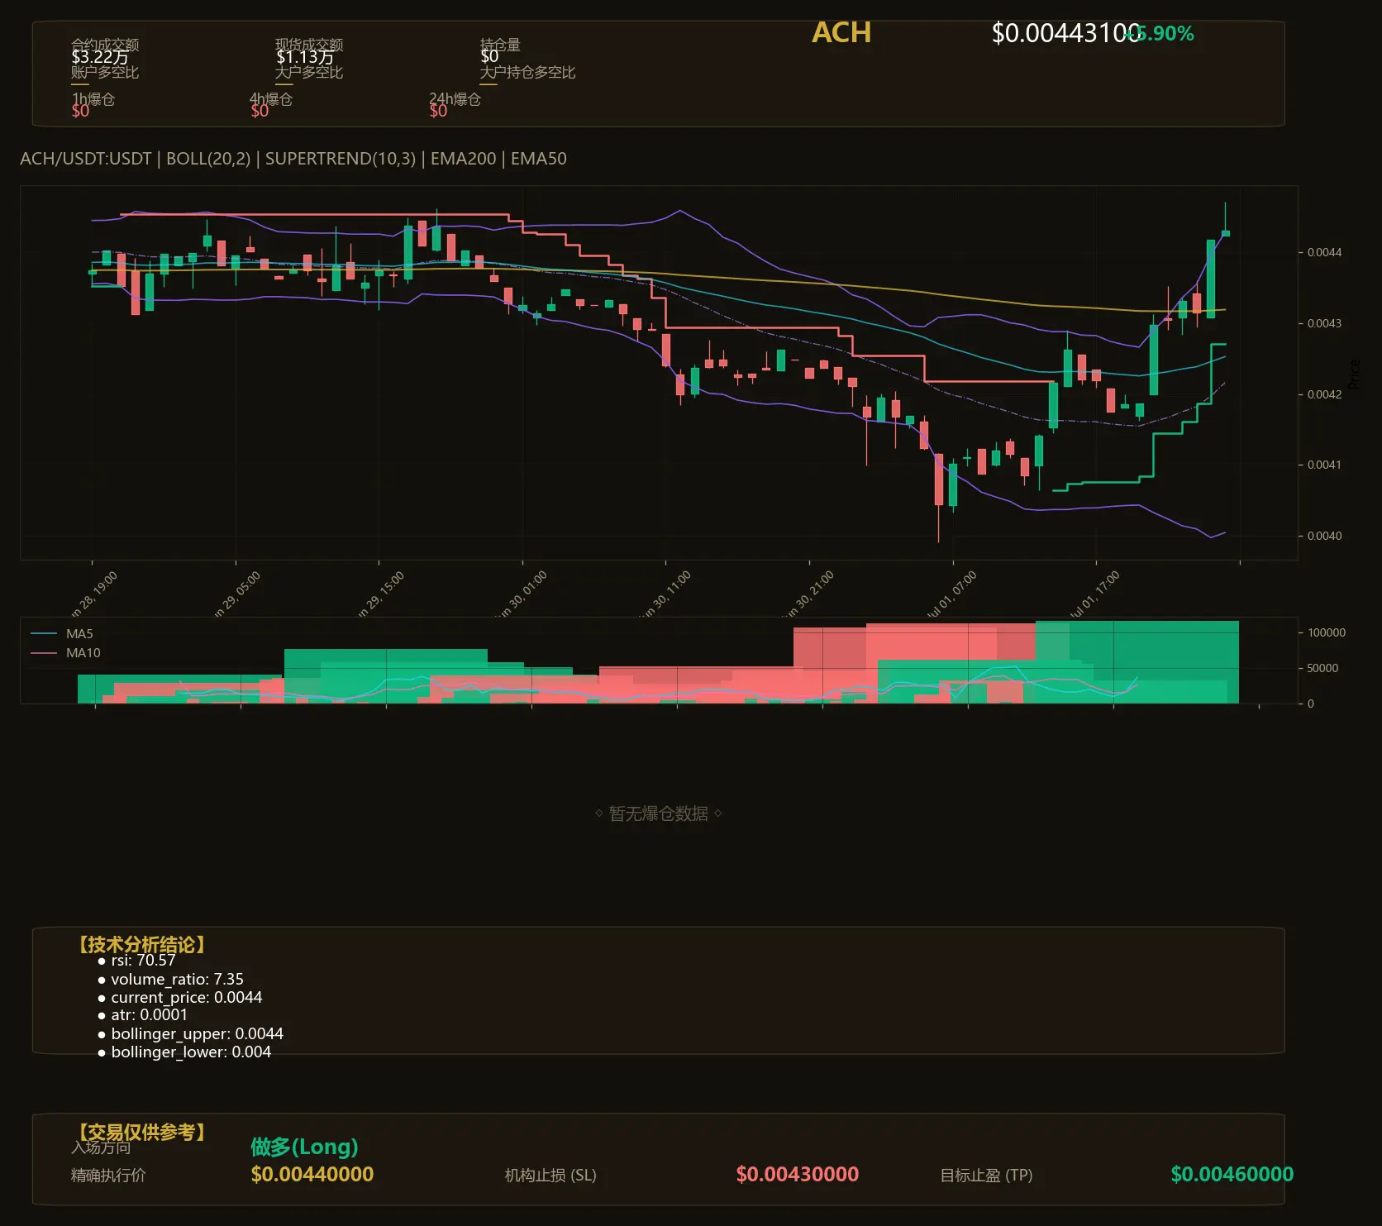Click the 0.0044 price axis tick
The width and height of the screenshot is (1382, 1226).
click(1324, 252)
